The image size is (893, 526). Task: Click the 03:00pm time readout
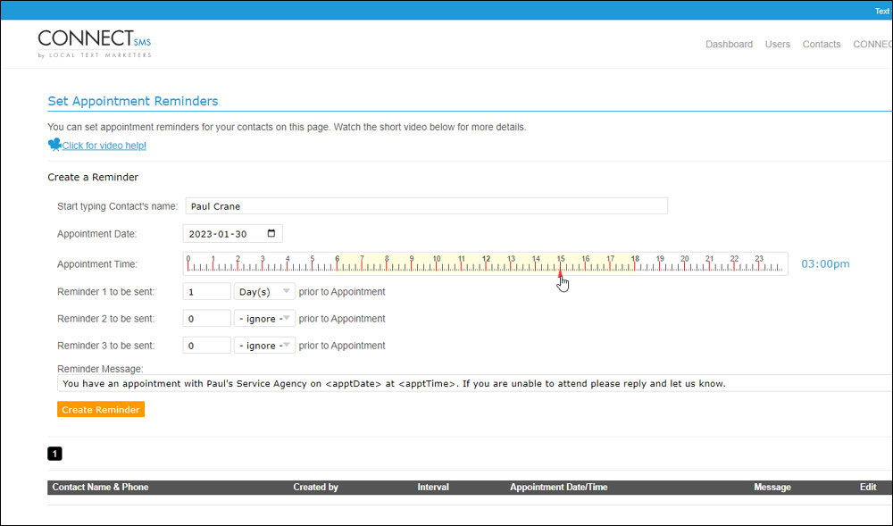825,264
